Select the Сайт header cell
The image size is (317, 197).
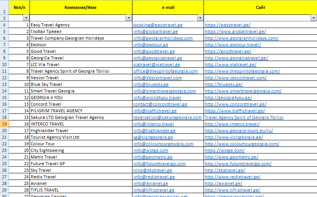pos(260,7)
